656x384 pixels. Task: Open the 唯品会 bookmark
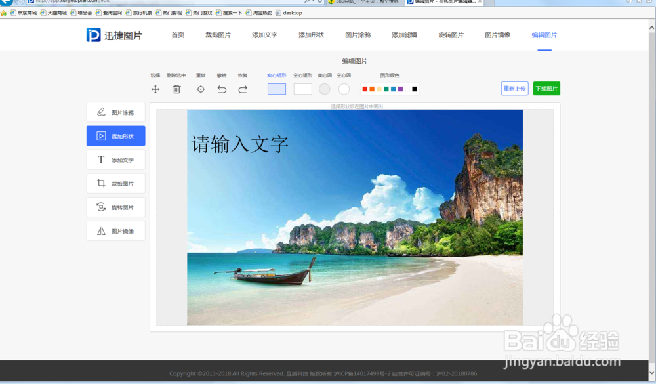[81, 13]
